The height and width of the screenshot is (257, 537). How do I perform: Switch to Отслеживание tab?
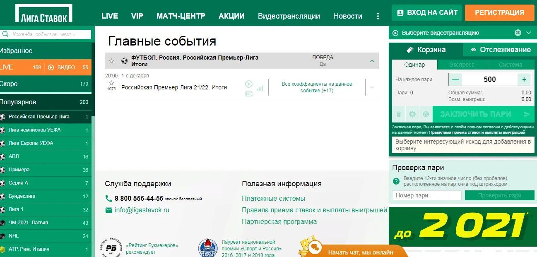500,50
